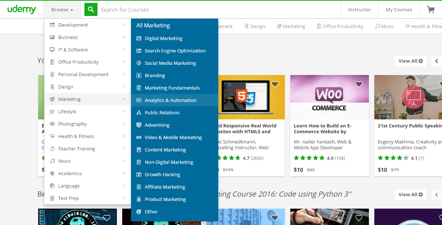The width and height of the screenshot is (442, 225).
Task: Click the Academics atom icon
Action: 52,173
